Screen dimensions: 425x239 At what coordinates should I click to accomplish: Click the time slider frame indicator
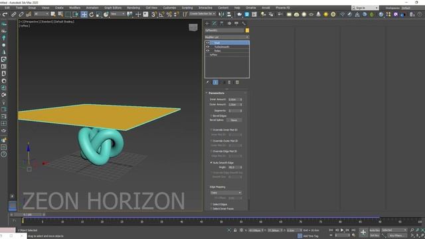tap(27, 214)
